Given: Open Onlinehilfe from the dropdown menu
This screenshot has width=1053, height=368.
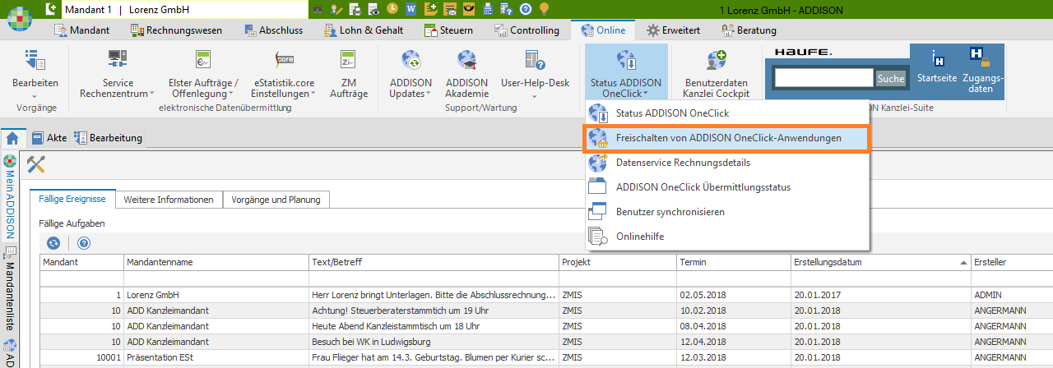Looking at the screenshot, I should [727, 237].
